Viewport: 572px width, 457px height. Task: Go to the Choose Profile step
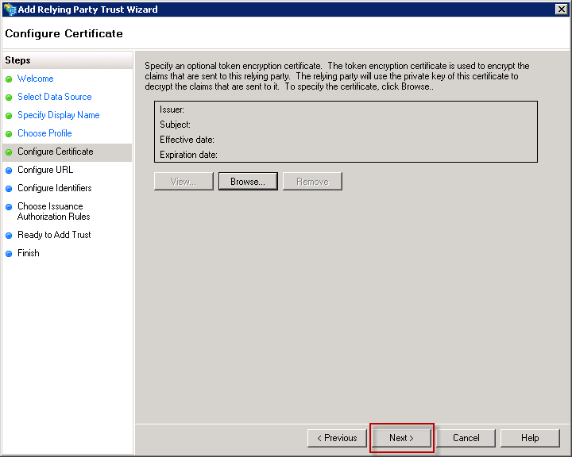coord(44,133)
